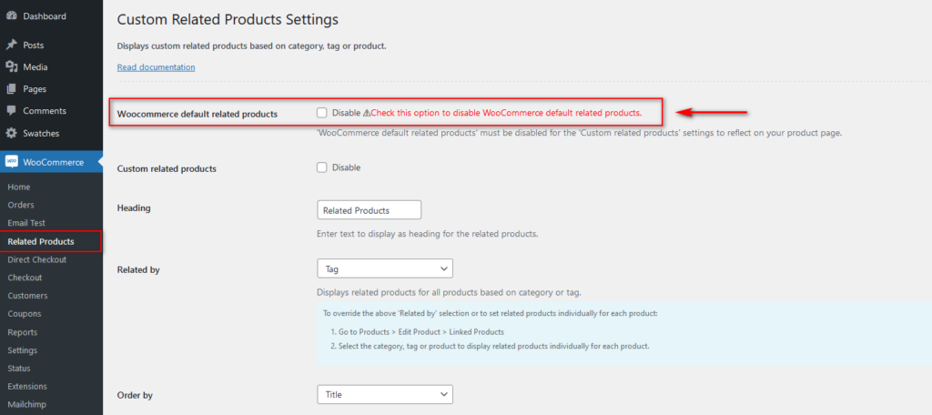Open the Related Products submenu item

pos(41,241)
